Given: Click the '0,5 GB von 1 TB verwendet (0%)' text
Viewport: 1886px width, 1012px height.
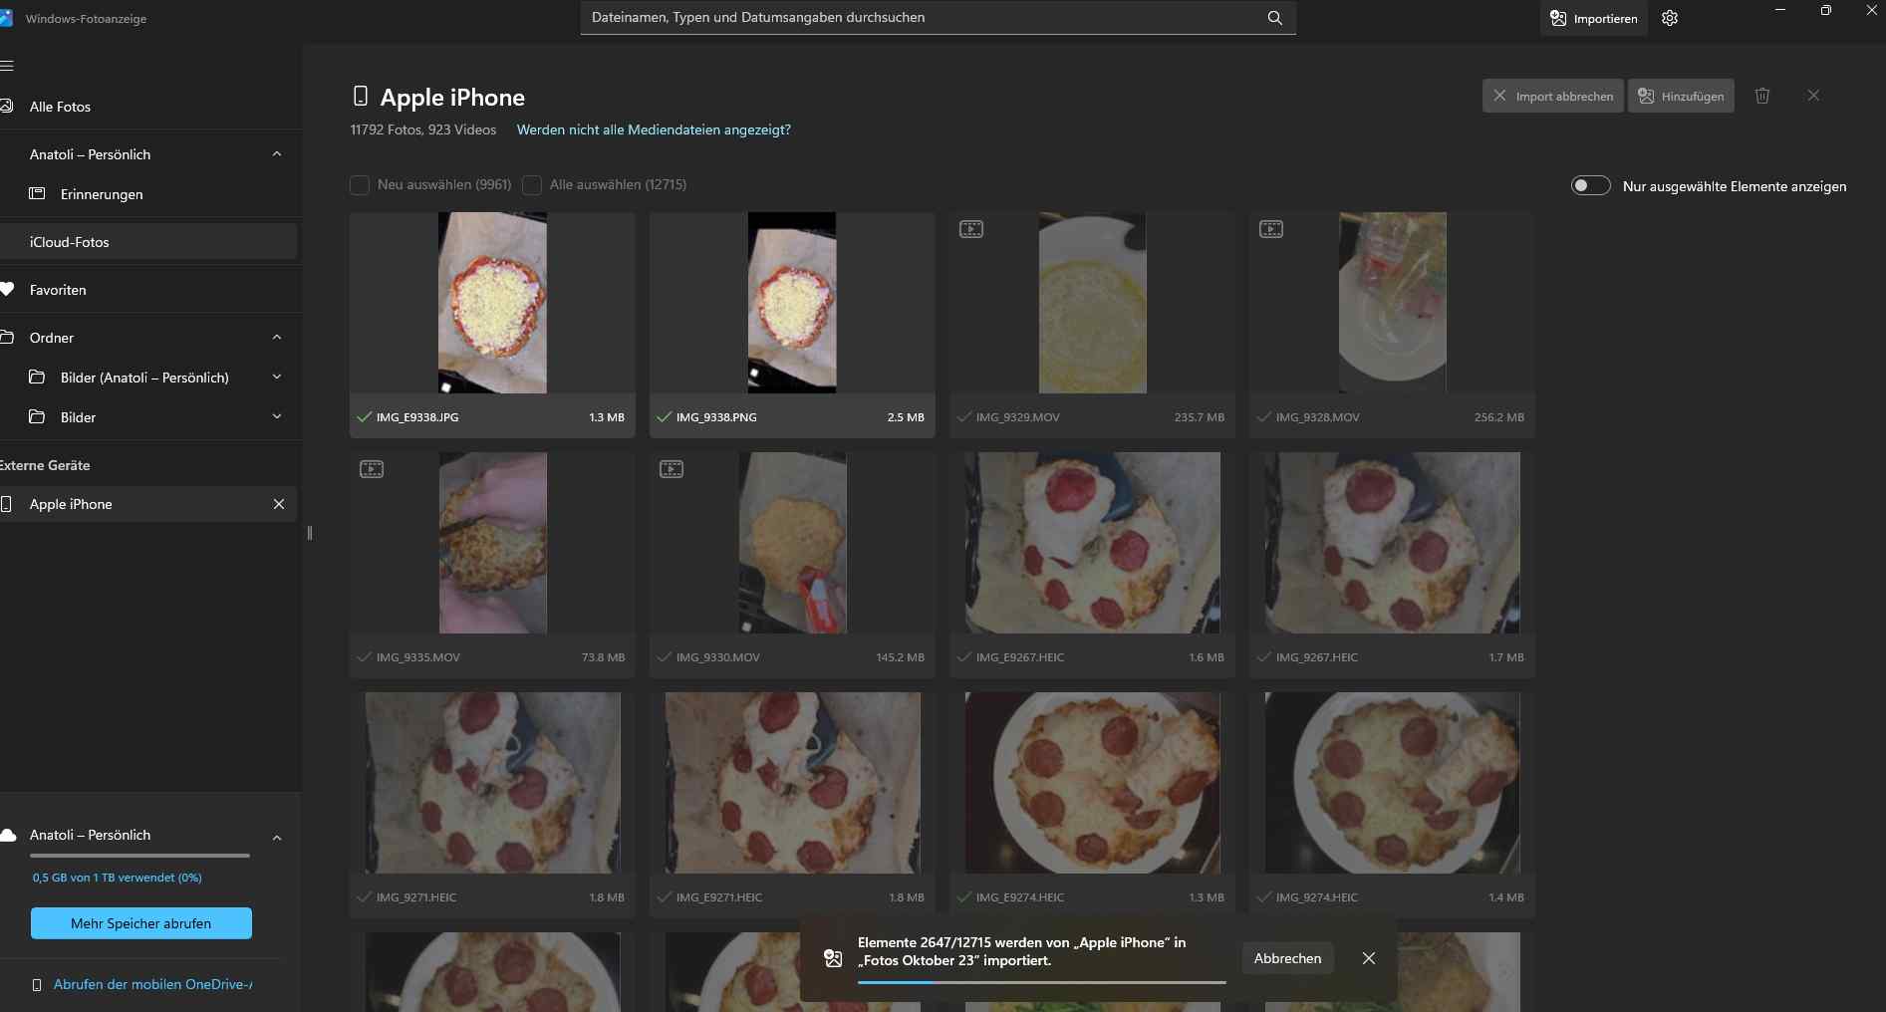Looking at the screenshot, I should (x=118, y=878).
